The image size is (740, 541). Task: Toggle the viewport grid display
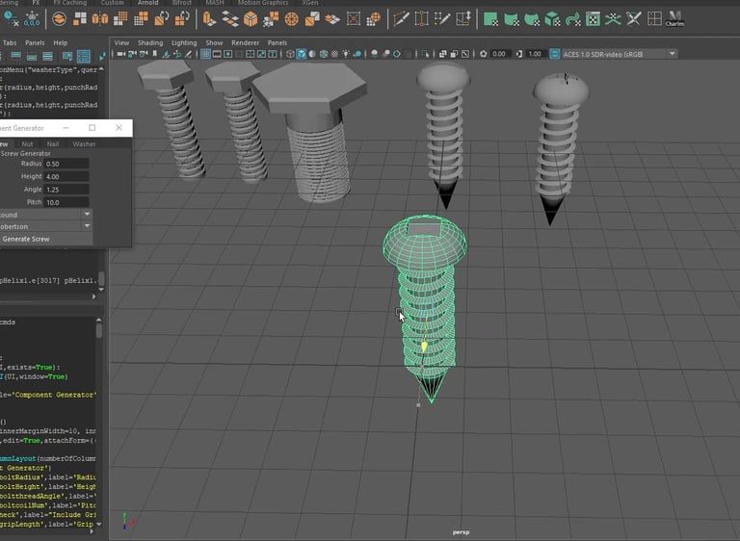point(205,54)
